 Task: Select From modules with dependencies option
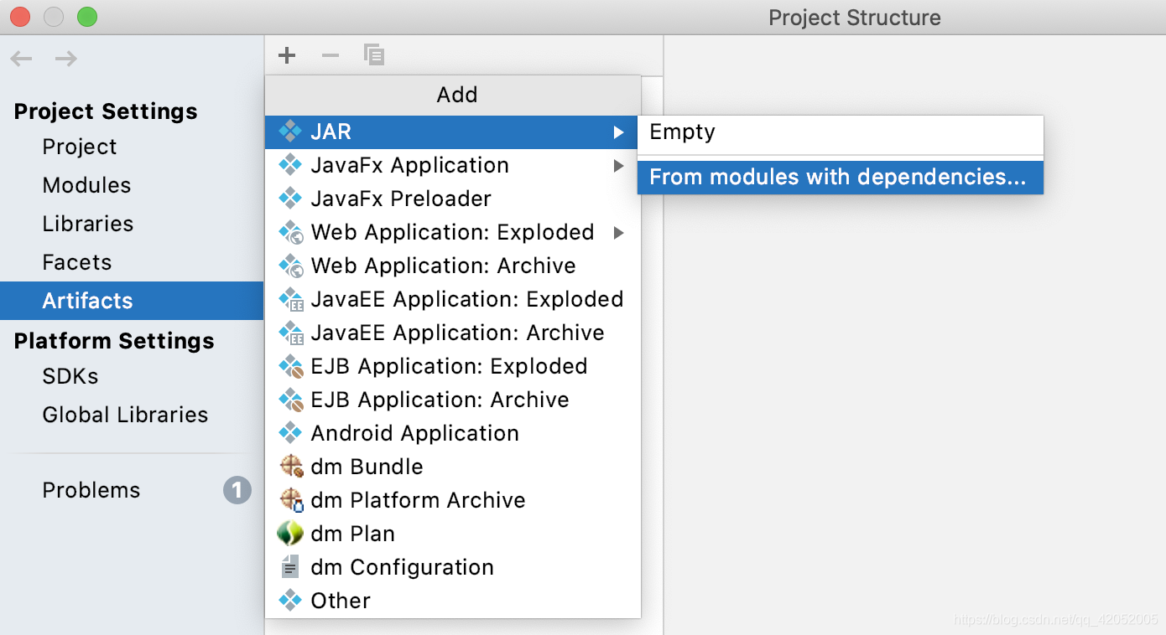[841, 178]
